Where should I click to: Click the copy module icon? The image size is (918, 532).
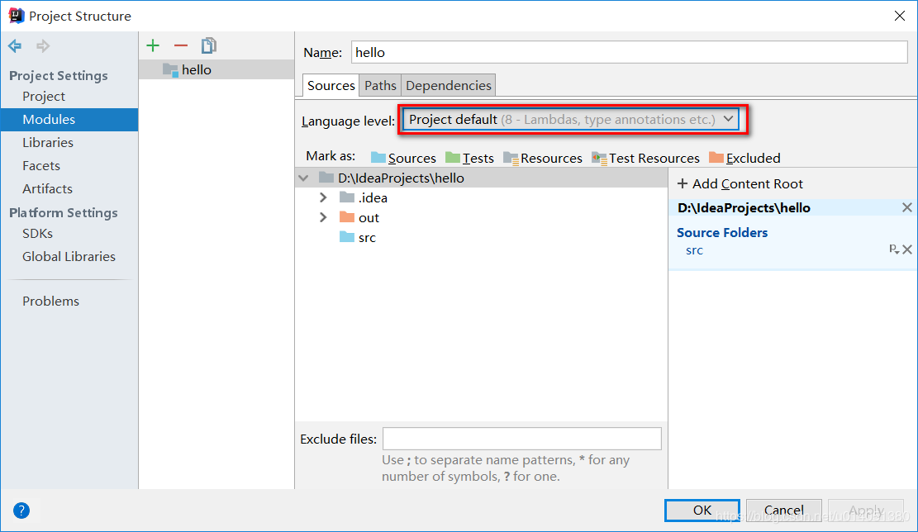[209, 46]
